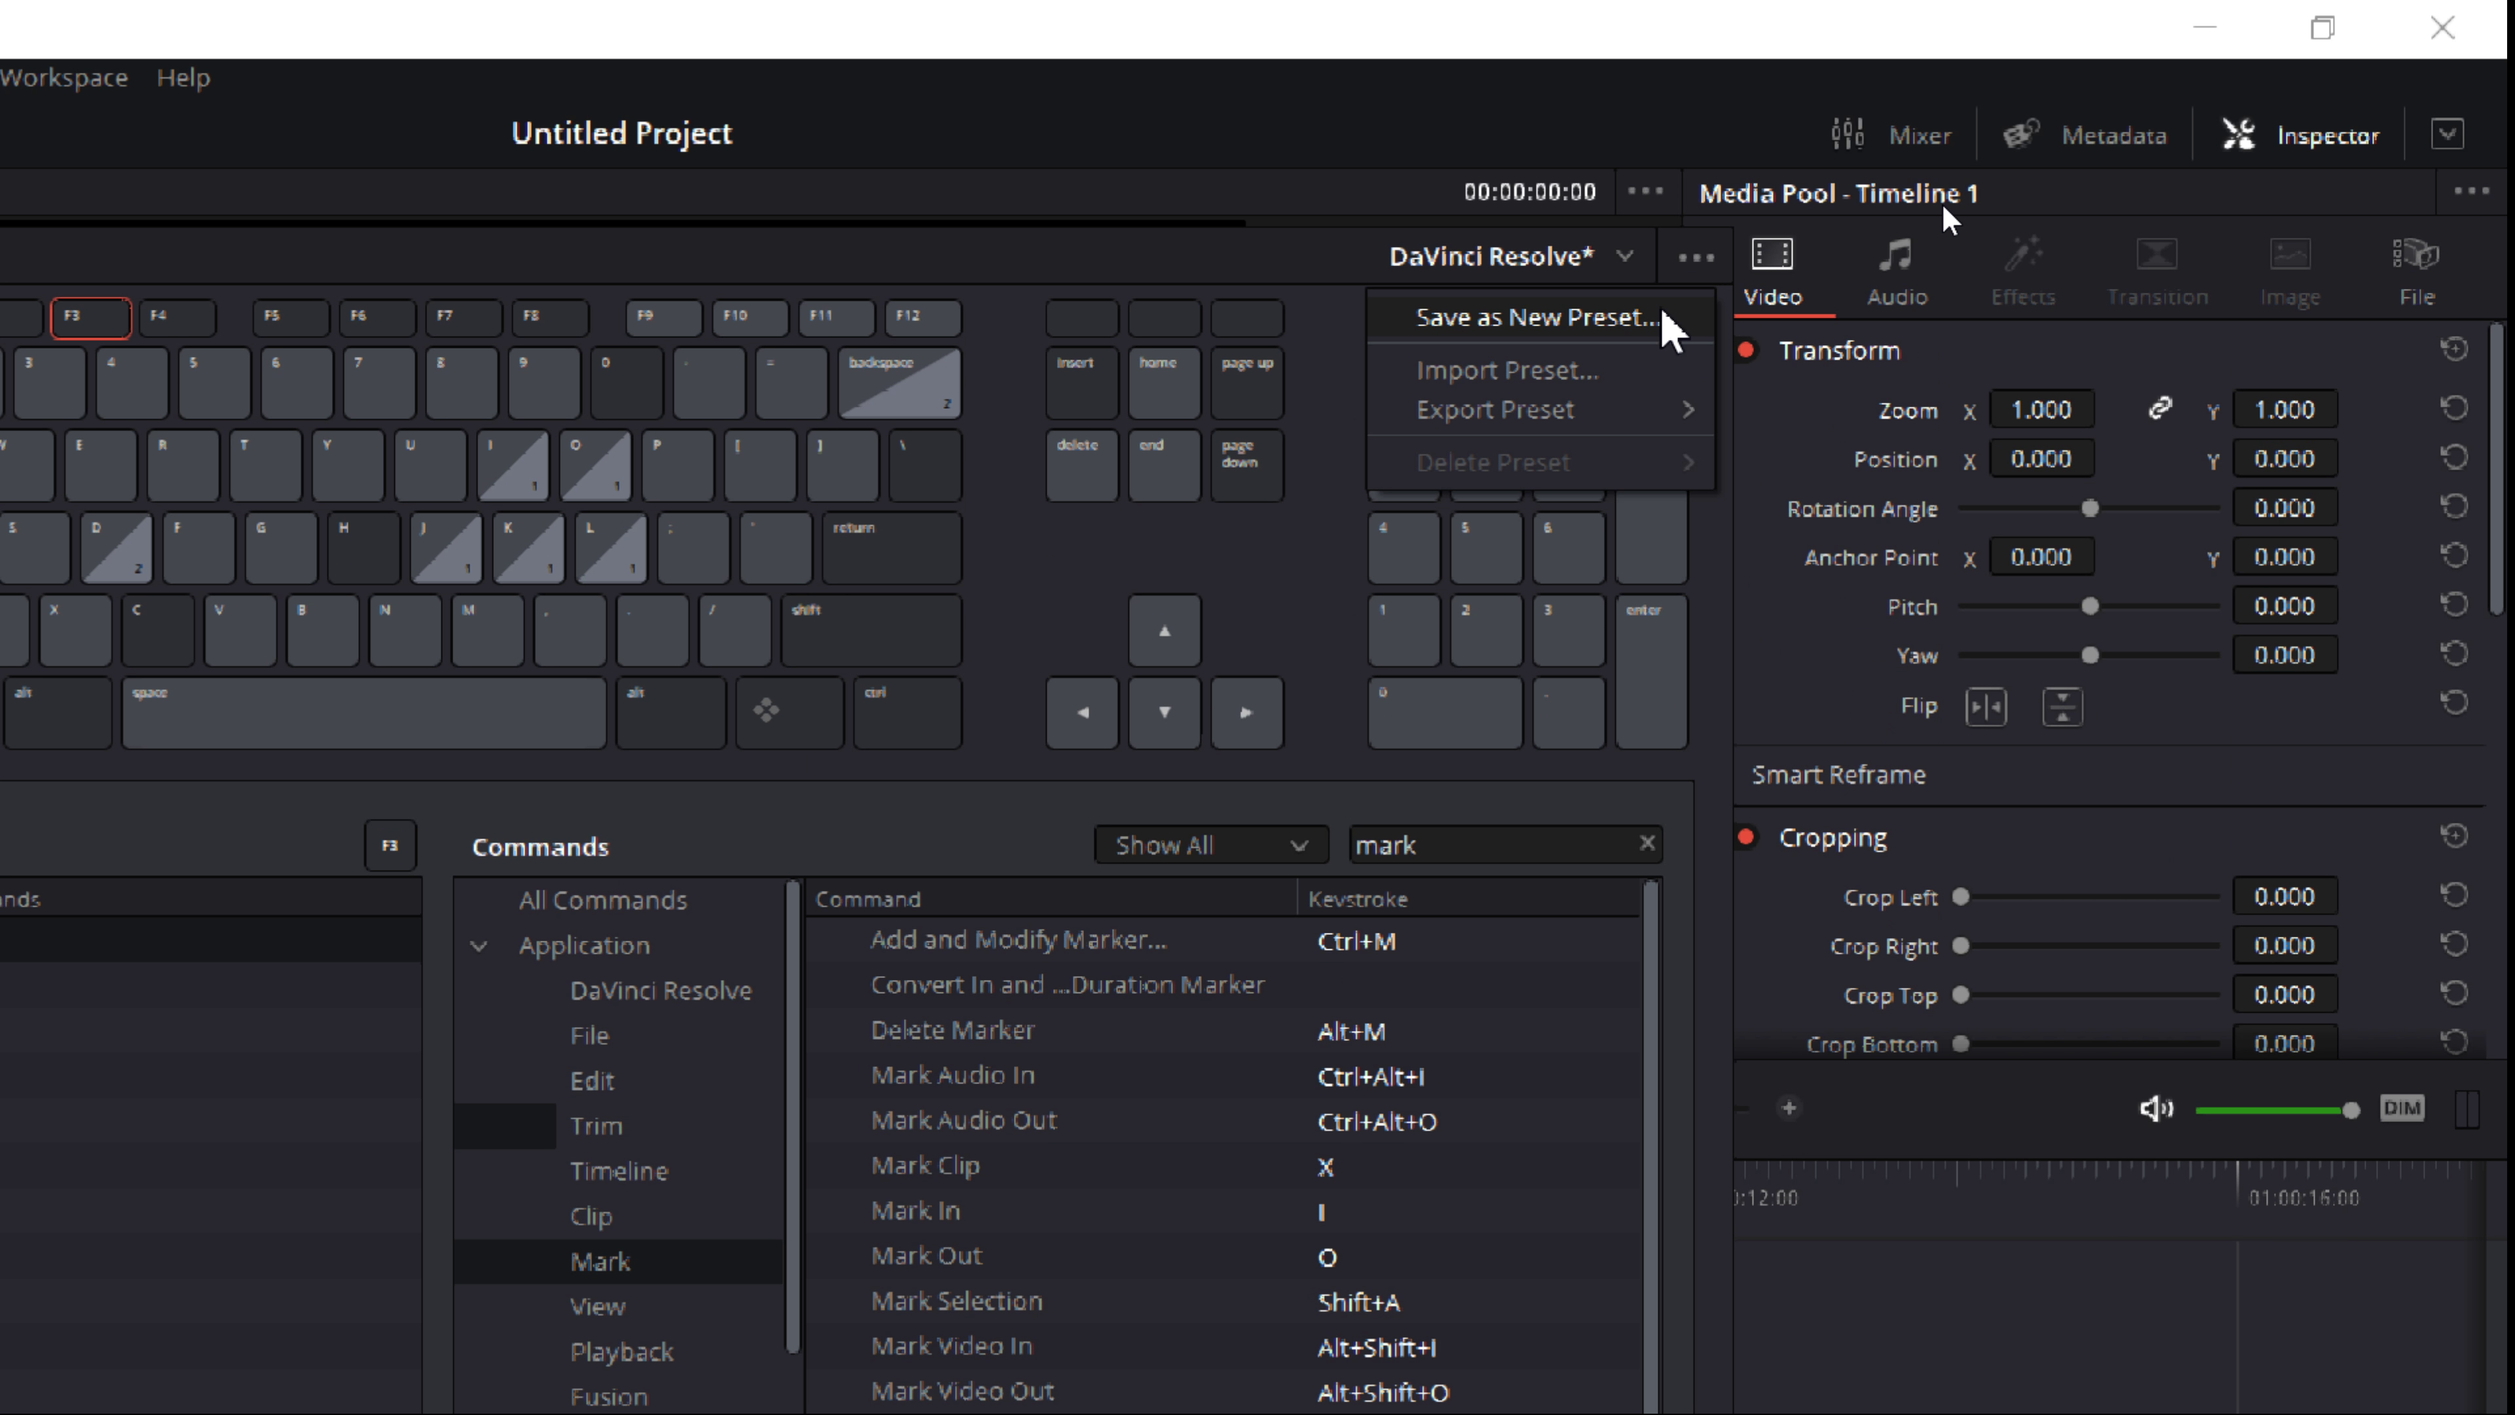2515x1415 pixels.
Task: Switch to Audio inspector tab
Action: click(x=1897, y=273)
